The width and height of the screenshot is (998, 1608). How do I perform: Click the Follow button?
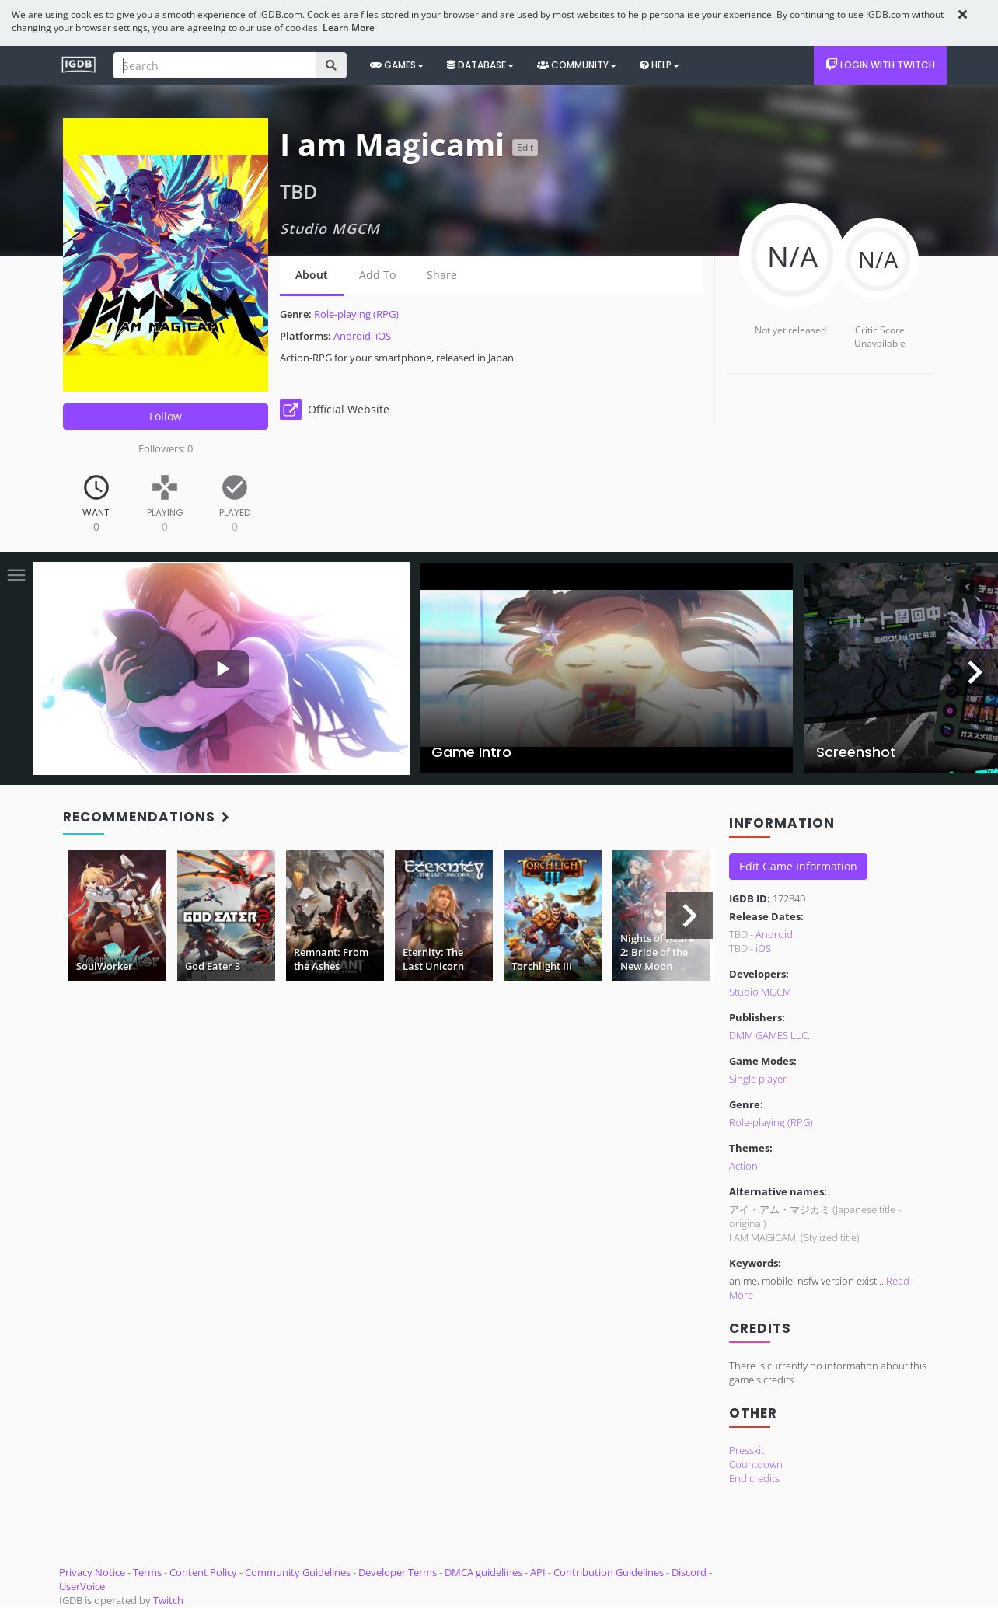166,417
